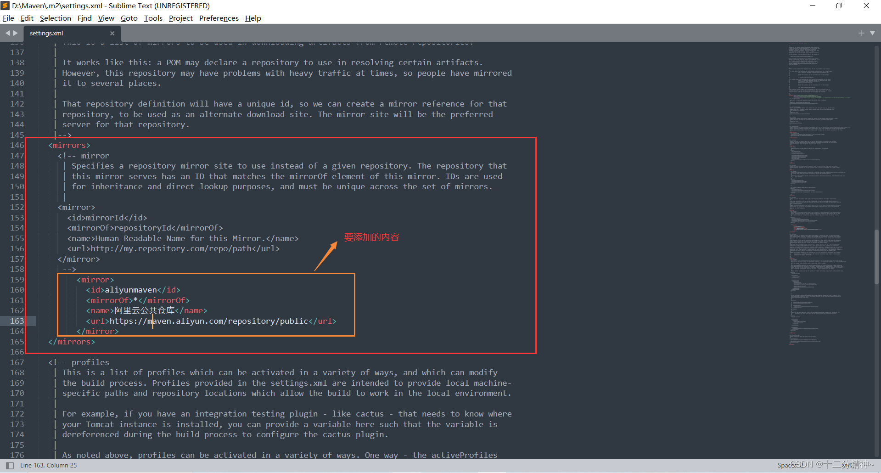This screenshot has width=881, height=473.
Task: Go to previous tab with left arrow
Action: click(x=7, y=33)
